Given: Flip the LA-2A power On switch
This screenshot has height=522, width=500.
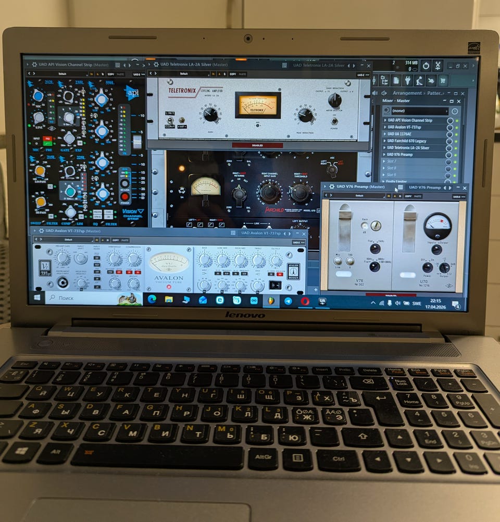Looking at the screenshot, I should click(x=334, y=121).
